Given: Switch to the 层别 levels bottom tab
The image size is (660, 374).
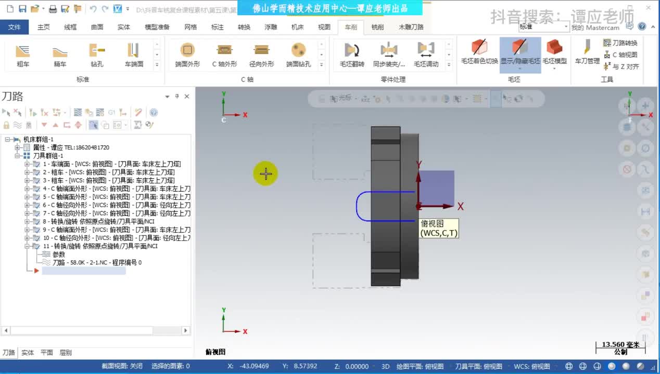Looking at the screenshot, I should (66, 352).
